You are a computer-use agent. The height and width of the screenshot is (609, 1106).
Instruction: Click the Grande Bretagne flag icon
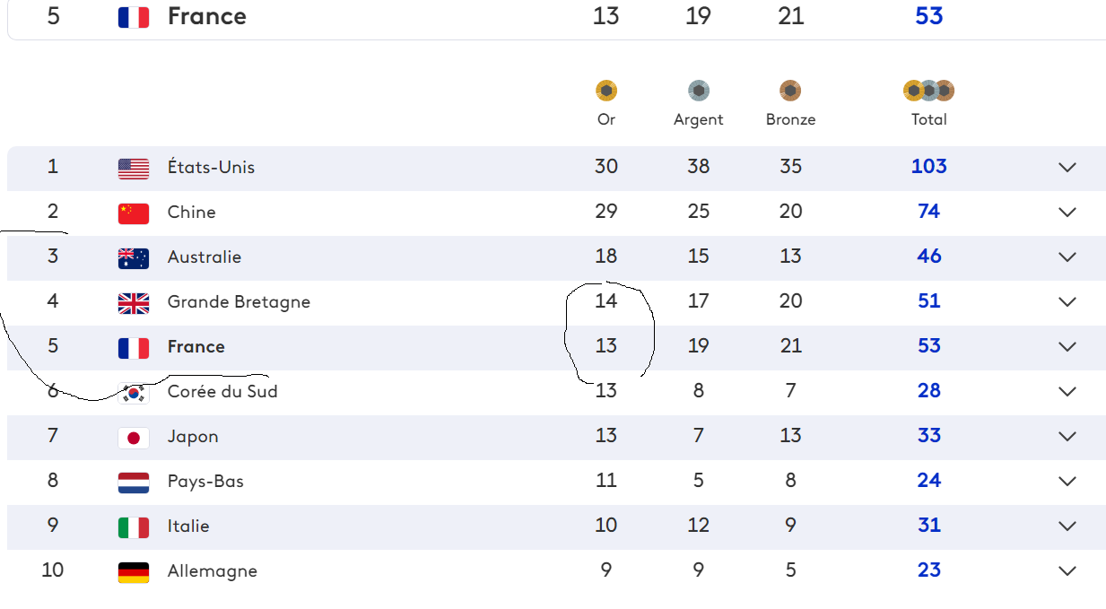click(134, 303)
